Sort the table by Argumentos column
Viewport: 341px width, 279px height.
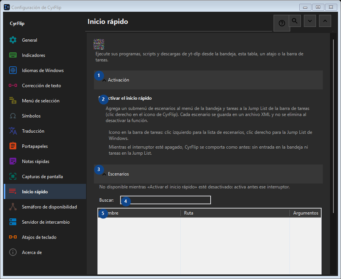(305, 213)
